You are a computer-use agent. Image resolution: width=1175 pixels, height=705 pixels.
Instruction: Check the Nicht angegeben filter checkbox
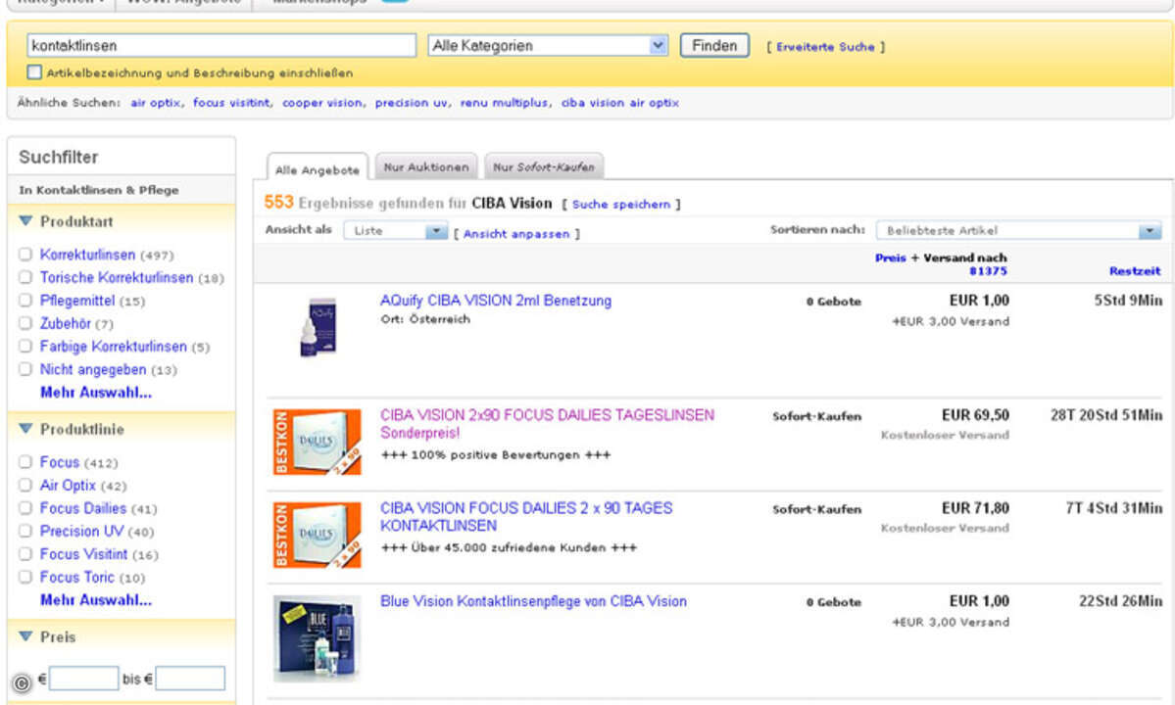(x=25, y=370)
